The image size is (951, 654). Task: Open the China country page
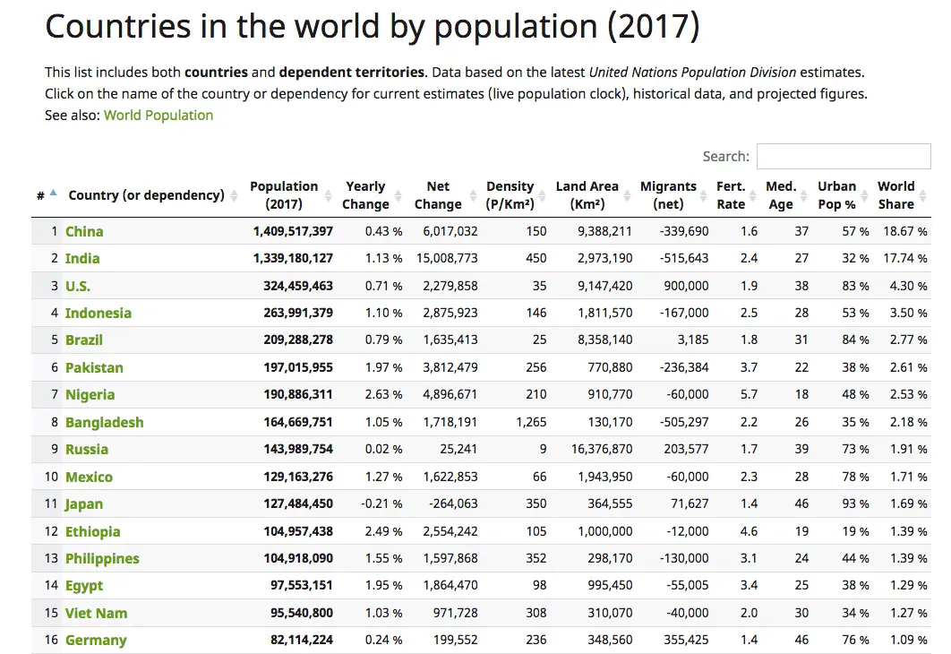coord(84,231)
